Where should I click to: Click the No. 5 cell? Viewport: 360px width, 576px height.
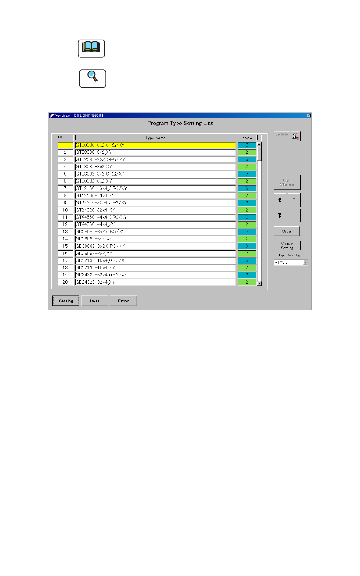[x=65, y=174]
